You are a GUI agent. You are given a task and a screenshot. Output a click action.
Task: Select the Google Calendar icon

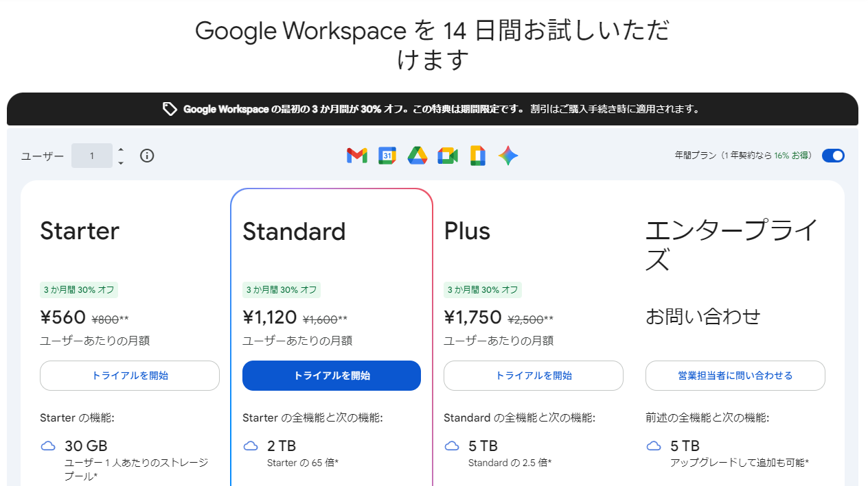(x=387, y=156)
